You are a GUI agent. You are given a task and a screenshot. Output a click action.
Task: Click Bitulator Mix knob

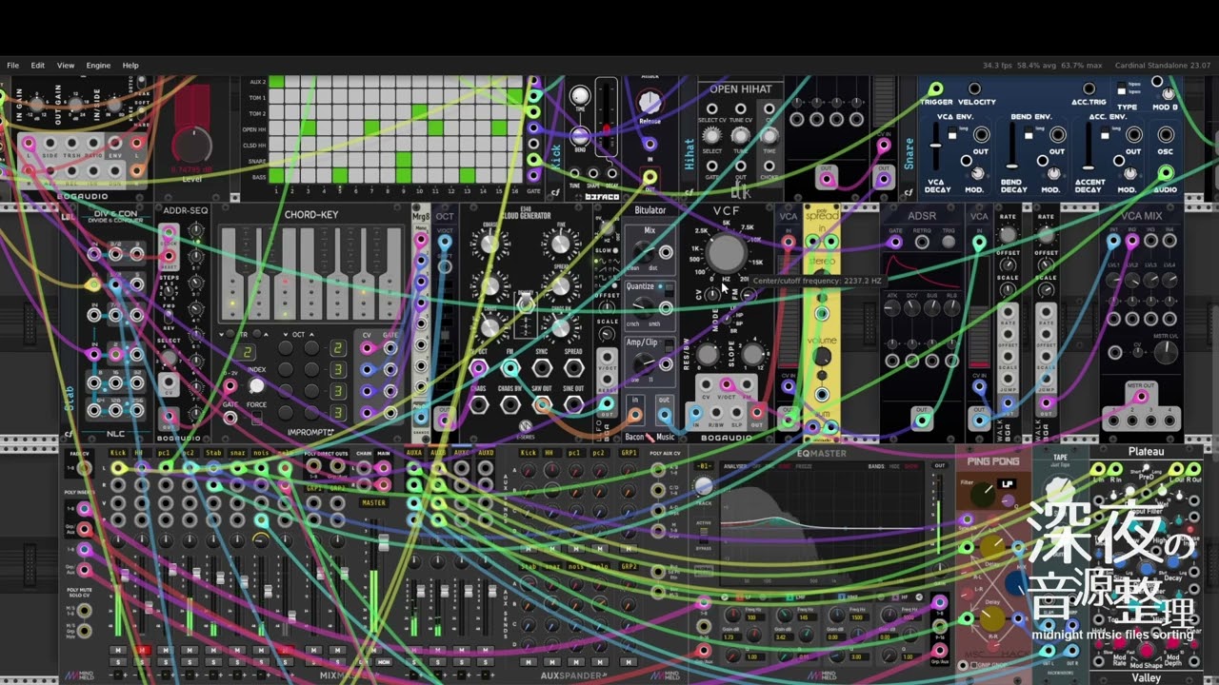click(x=646, y=251)
